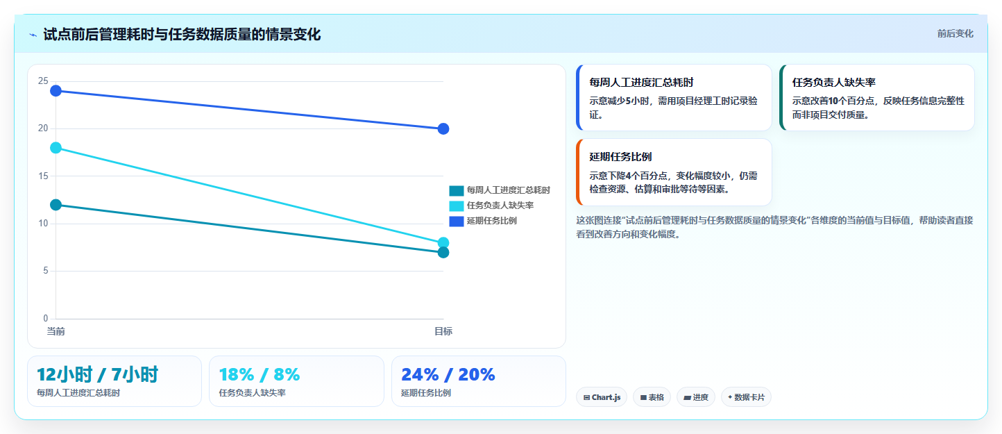
Task: Click the 前后变化 label in header
Action: (x=955, y=33)
